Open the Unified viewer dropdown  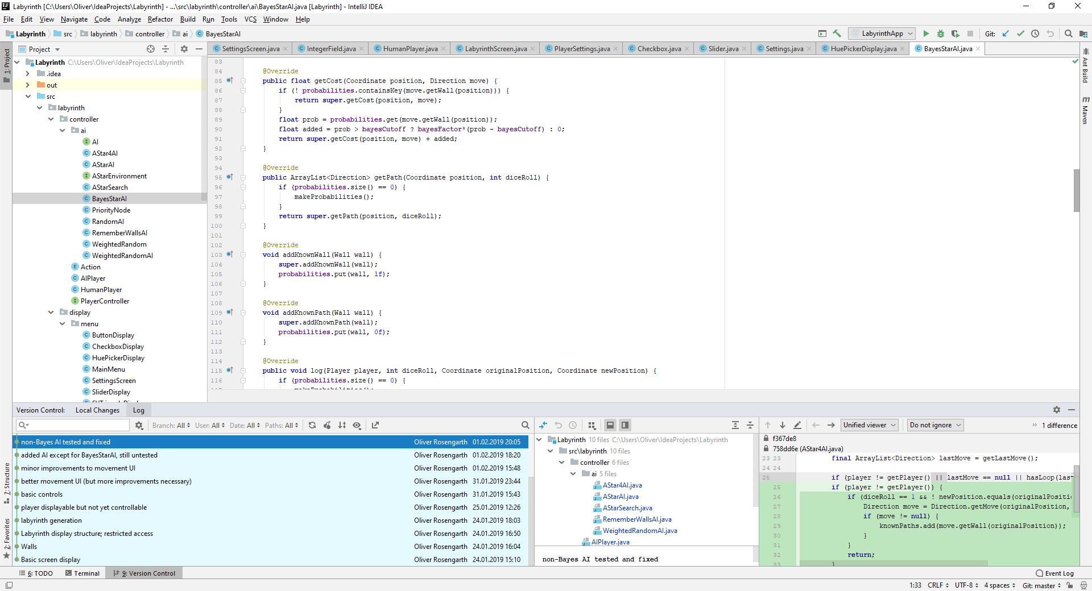coord(869,425)
